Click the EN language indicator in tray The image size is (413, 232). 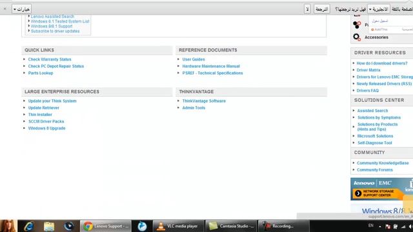click(371, 226)
